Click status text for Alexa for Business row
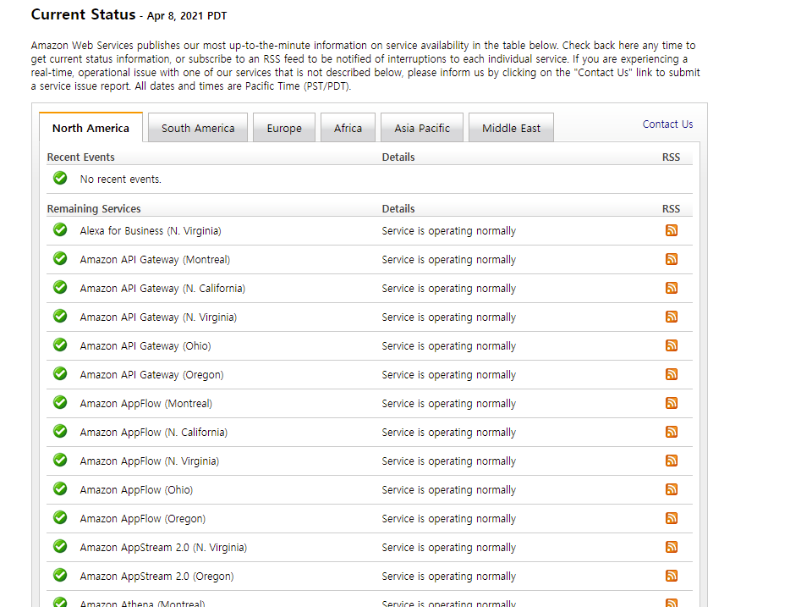790x607 pixels. 448,231
